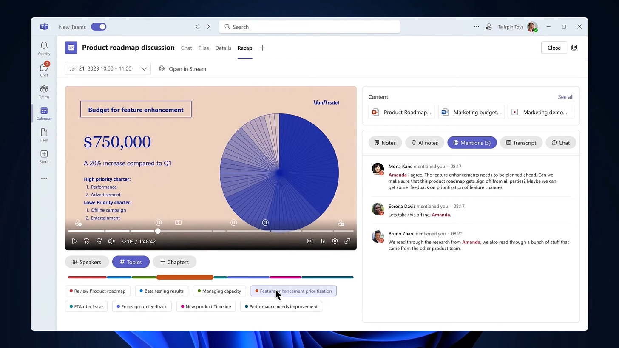Enter fullscreen video mode
Image resolution: width=619 pixels, height=348 pixels.
pos(347,241)
